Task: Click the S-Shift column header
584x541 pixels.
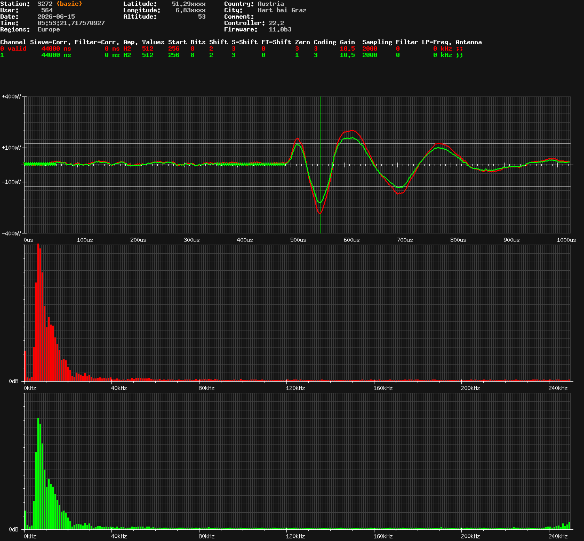Action: 244,42
